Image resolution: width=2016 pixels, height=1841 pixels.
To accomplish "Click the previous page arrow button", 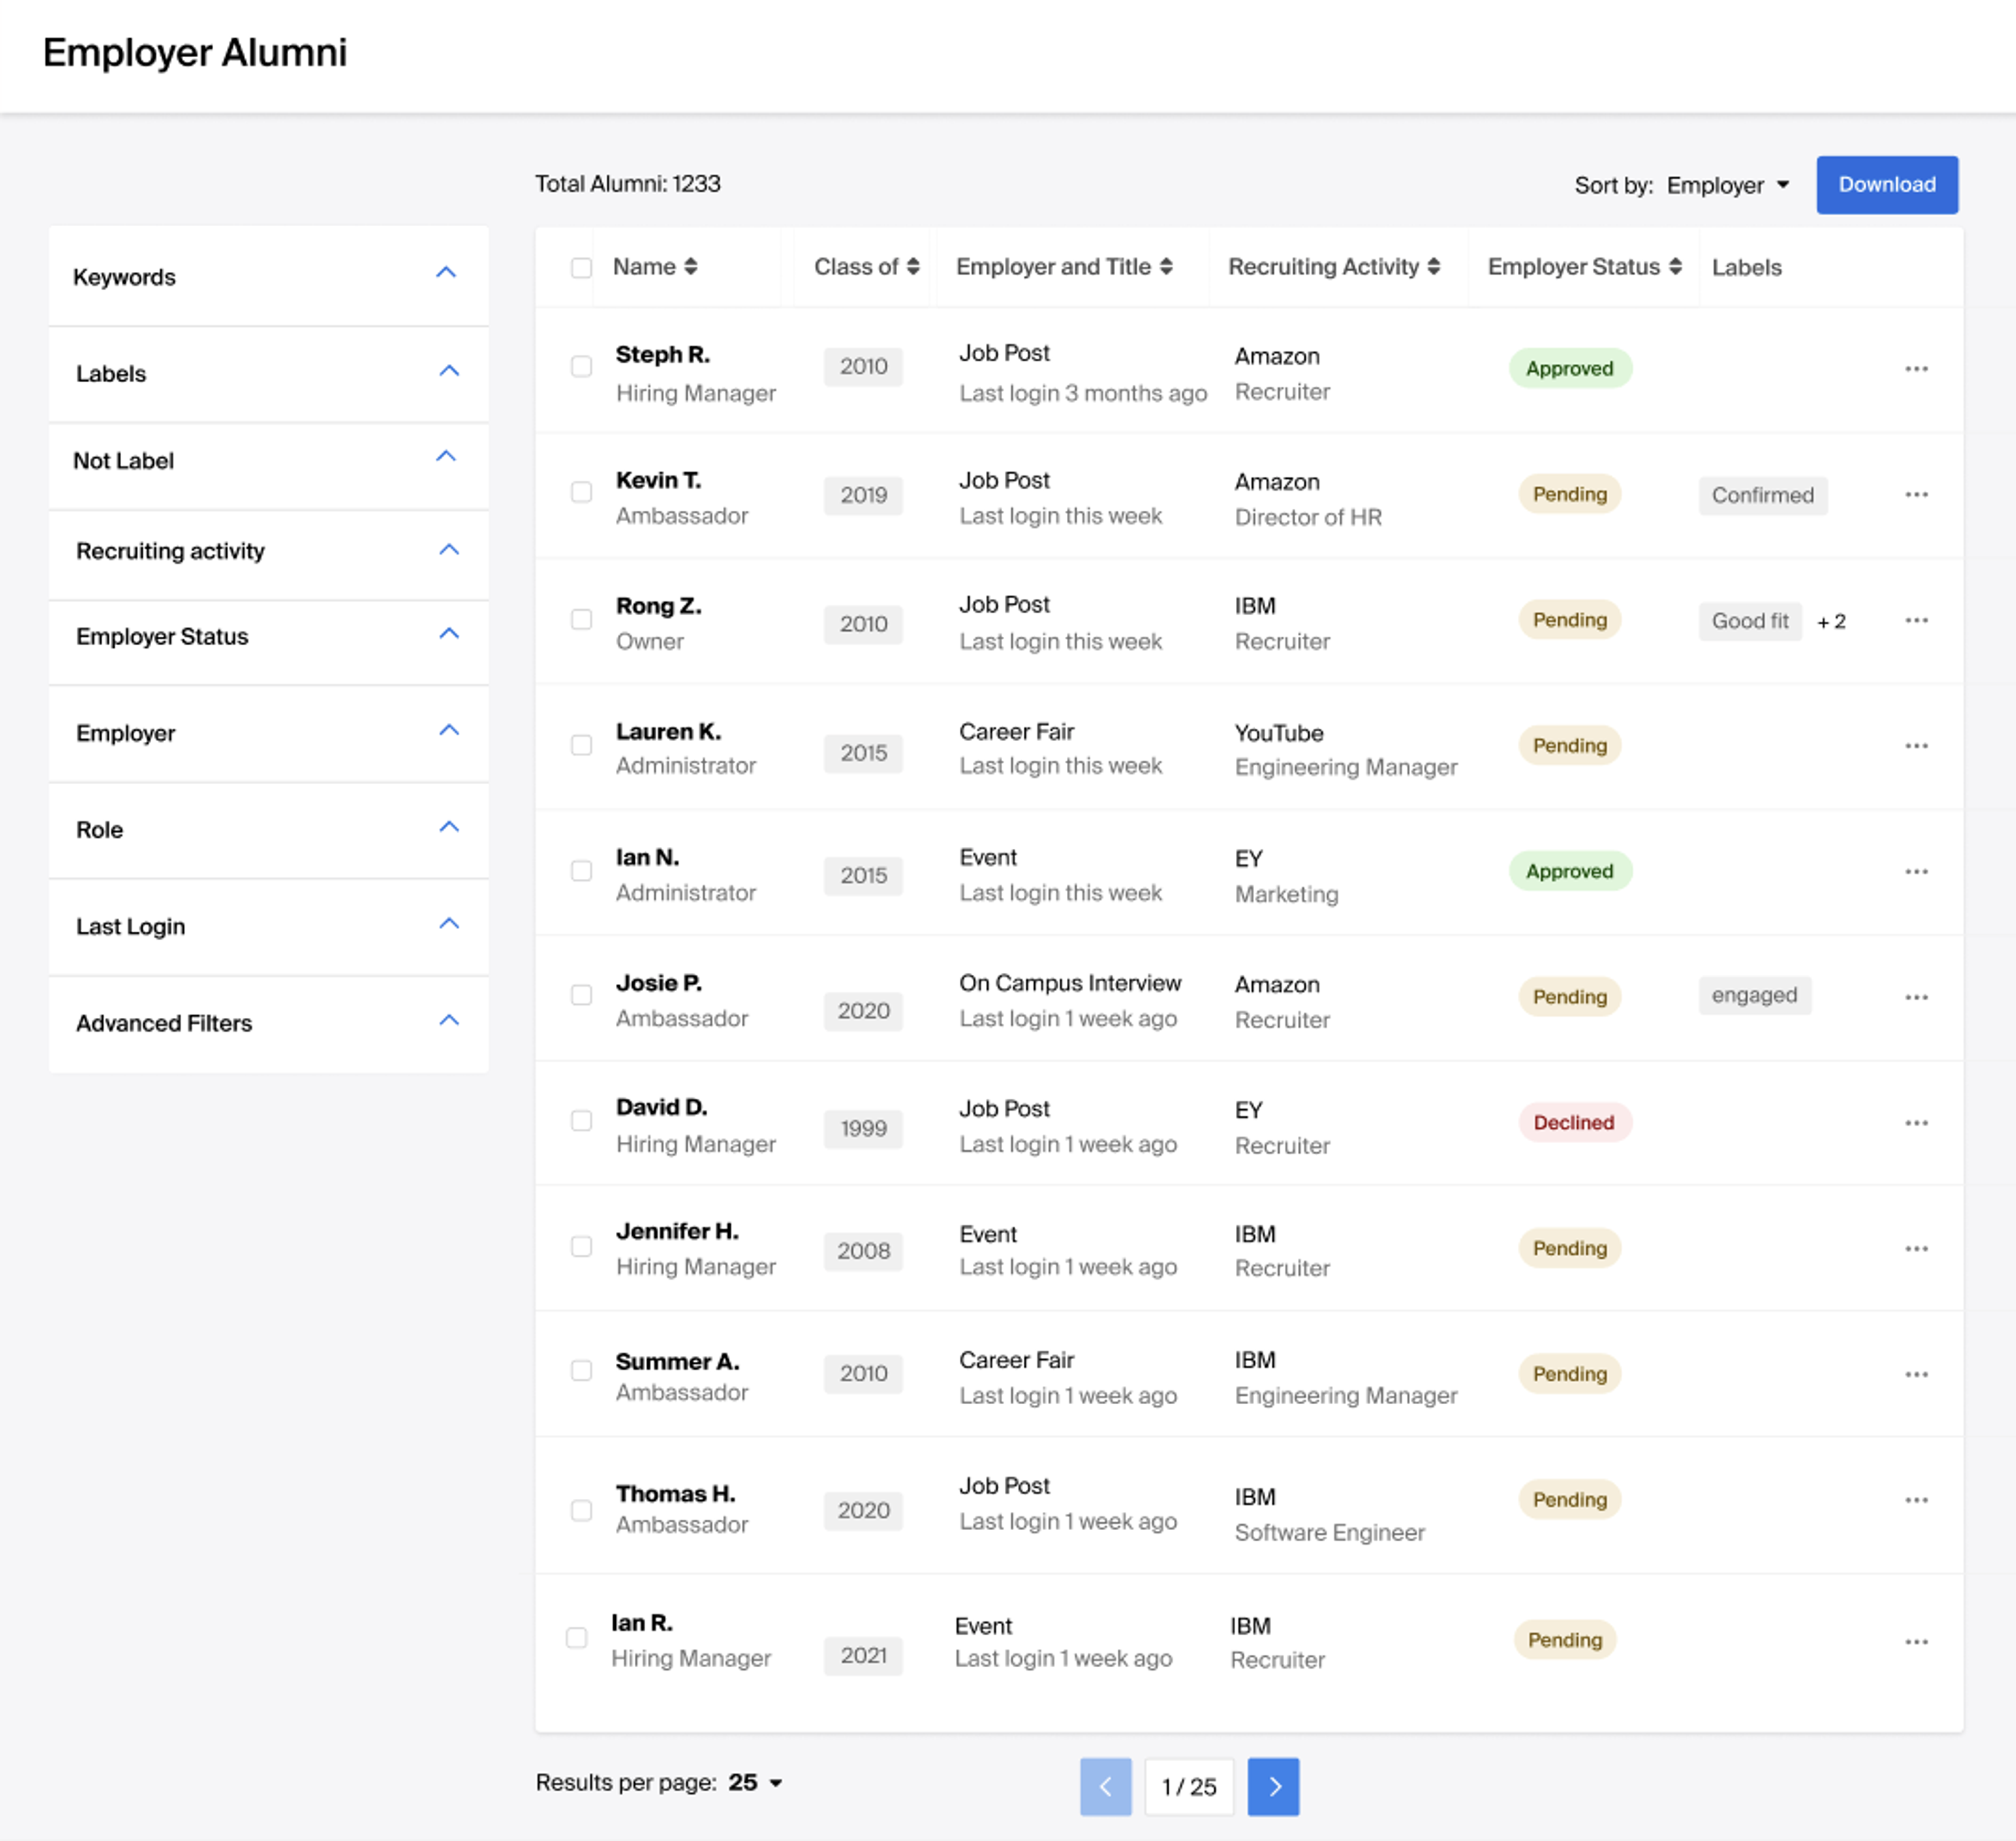I will click(x=1105, y=1786).
